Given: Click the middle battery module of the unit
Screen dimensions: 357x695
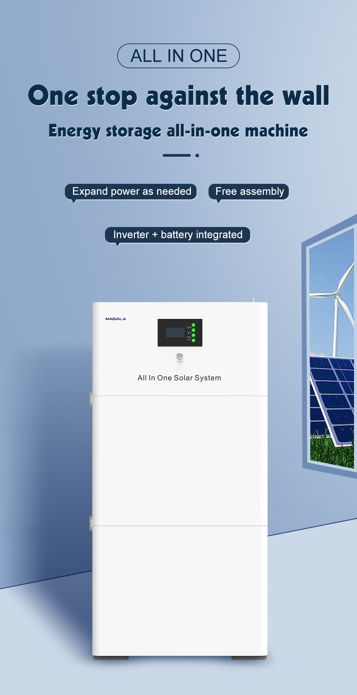Looking at the screenshot, I should tap(180, 460).
